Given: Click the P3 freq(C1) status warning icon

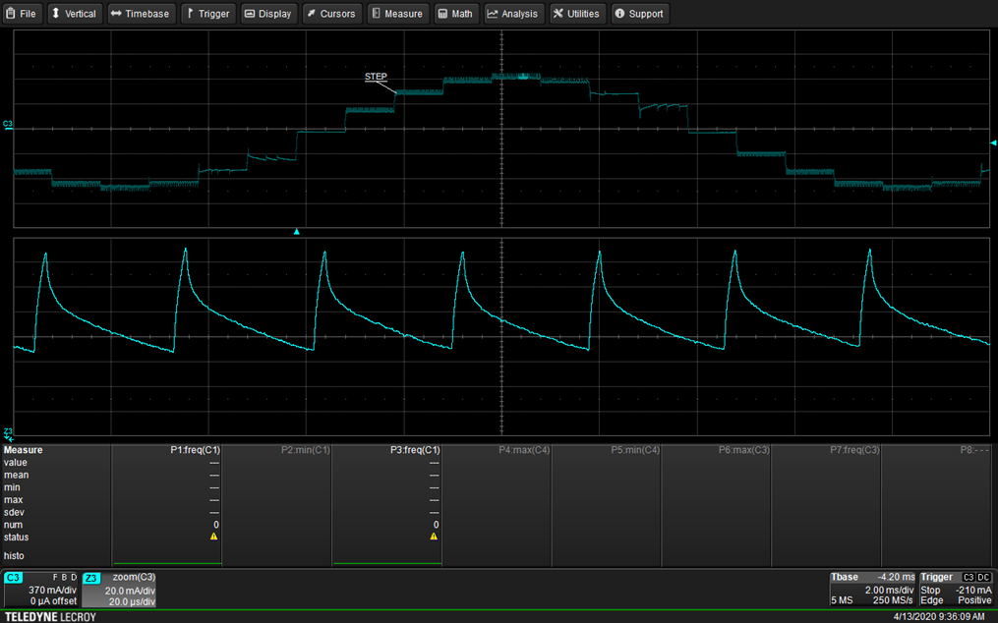Looking at the screenshot, I should [x=434, y=537].
